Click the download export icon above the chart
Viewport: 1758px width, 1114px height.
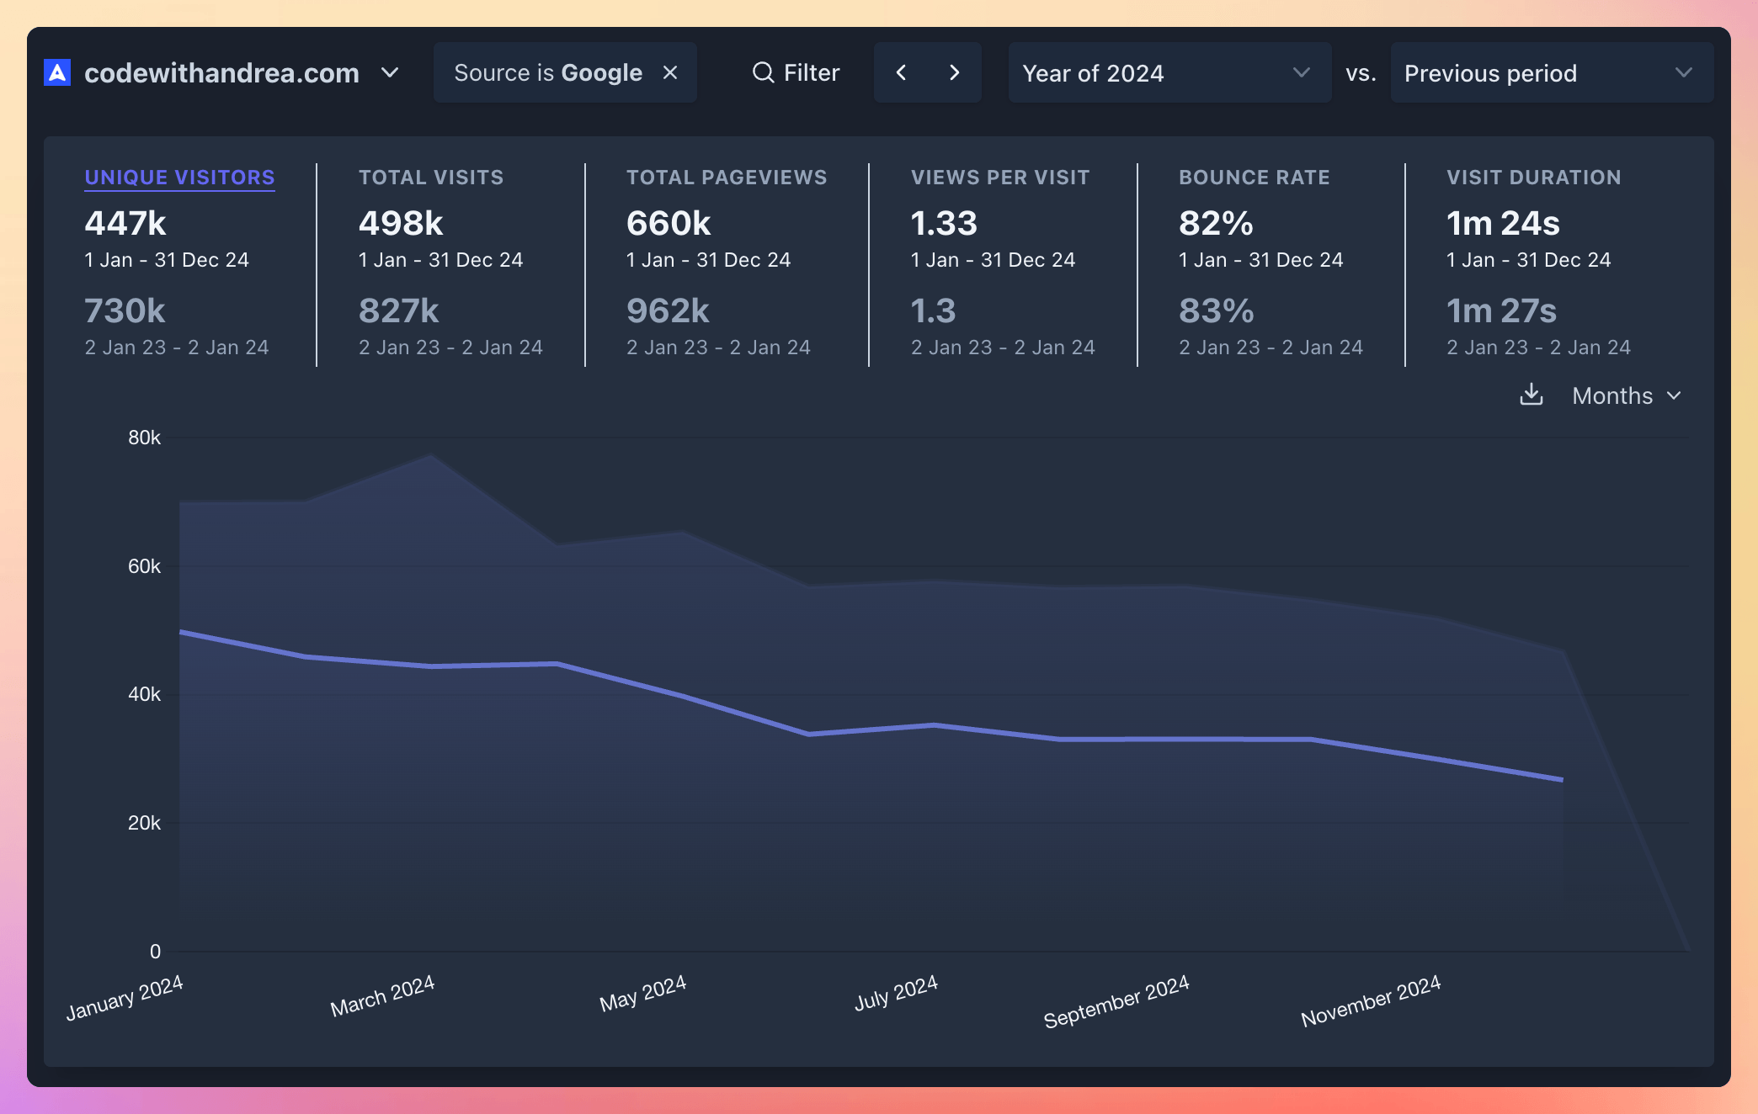(1532, 395)
